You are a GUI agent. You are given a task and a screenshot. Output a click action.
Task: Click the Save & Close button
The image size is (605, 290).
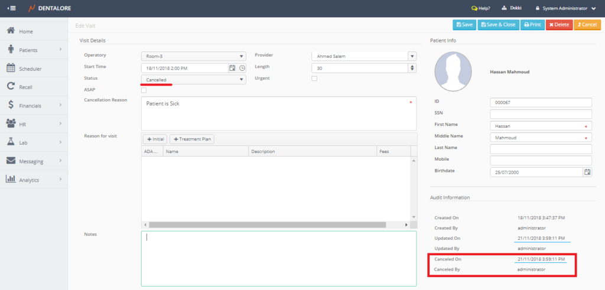pos(499,25)
